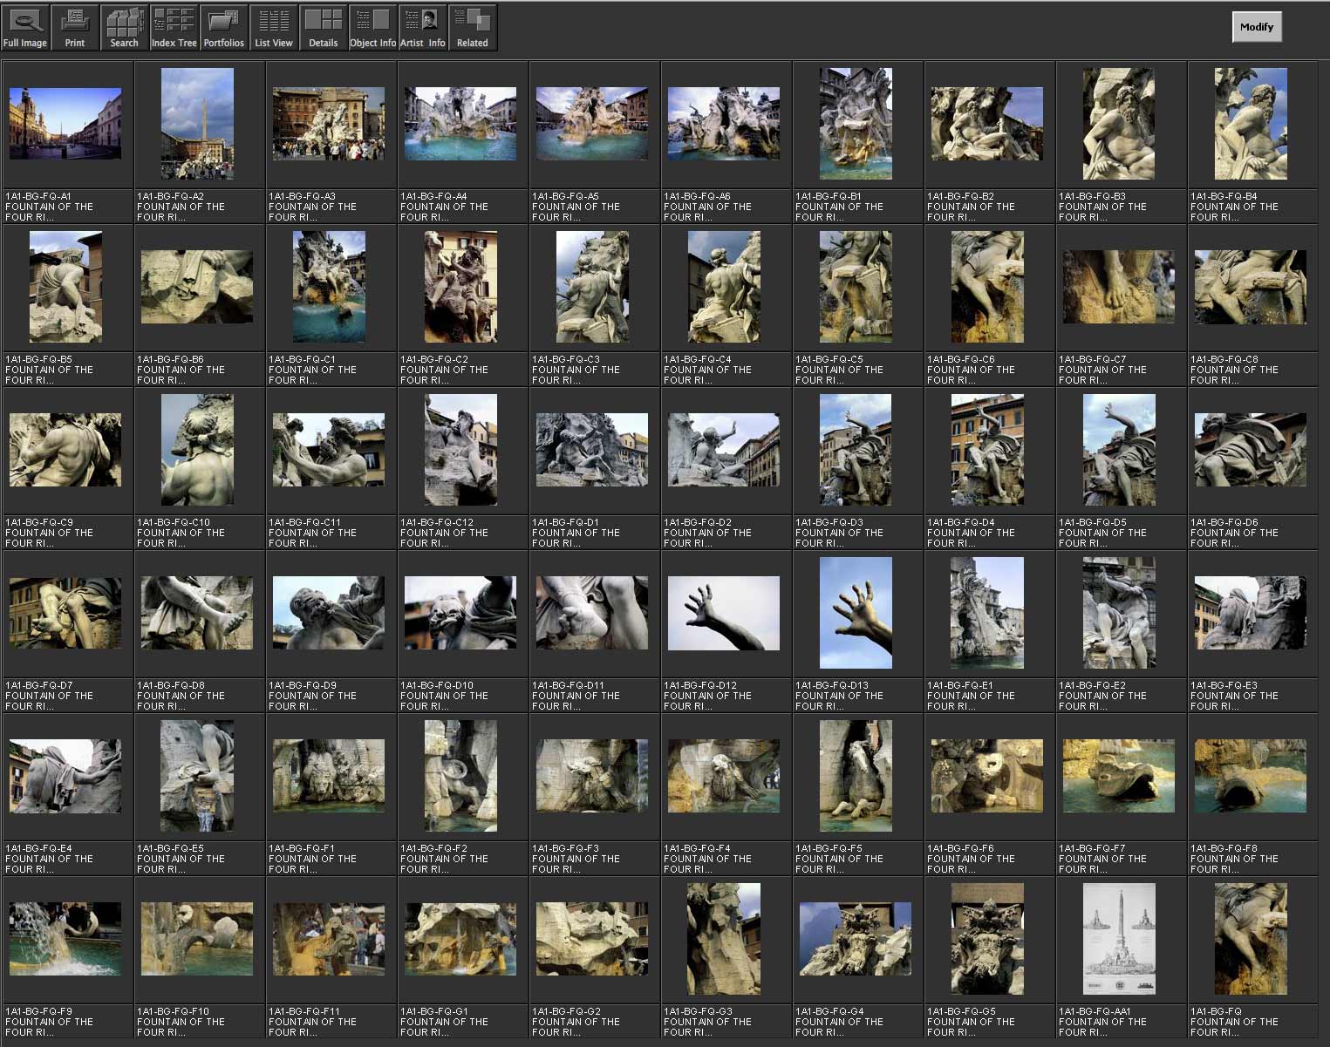Select thumbnail 1A1-BG-FQ-F7

pyautogui.click(x=1119, y=776)
